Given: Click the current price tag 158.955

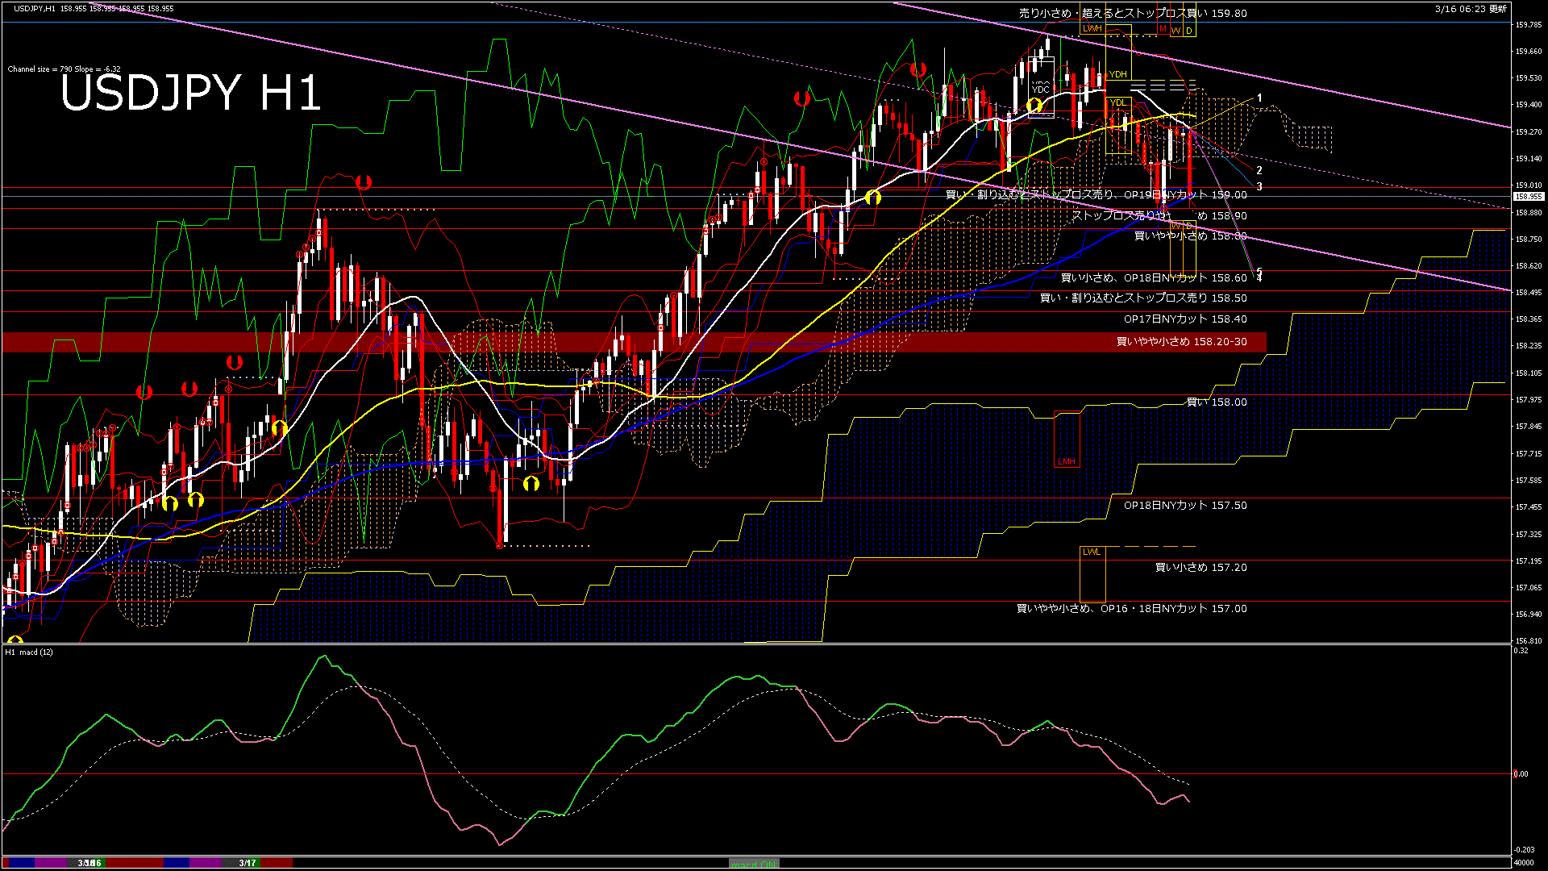Looking at the screenshot, I should tap(1528, 196).
